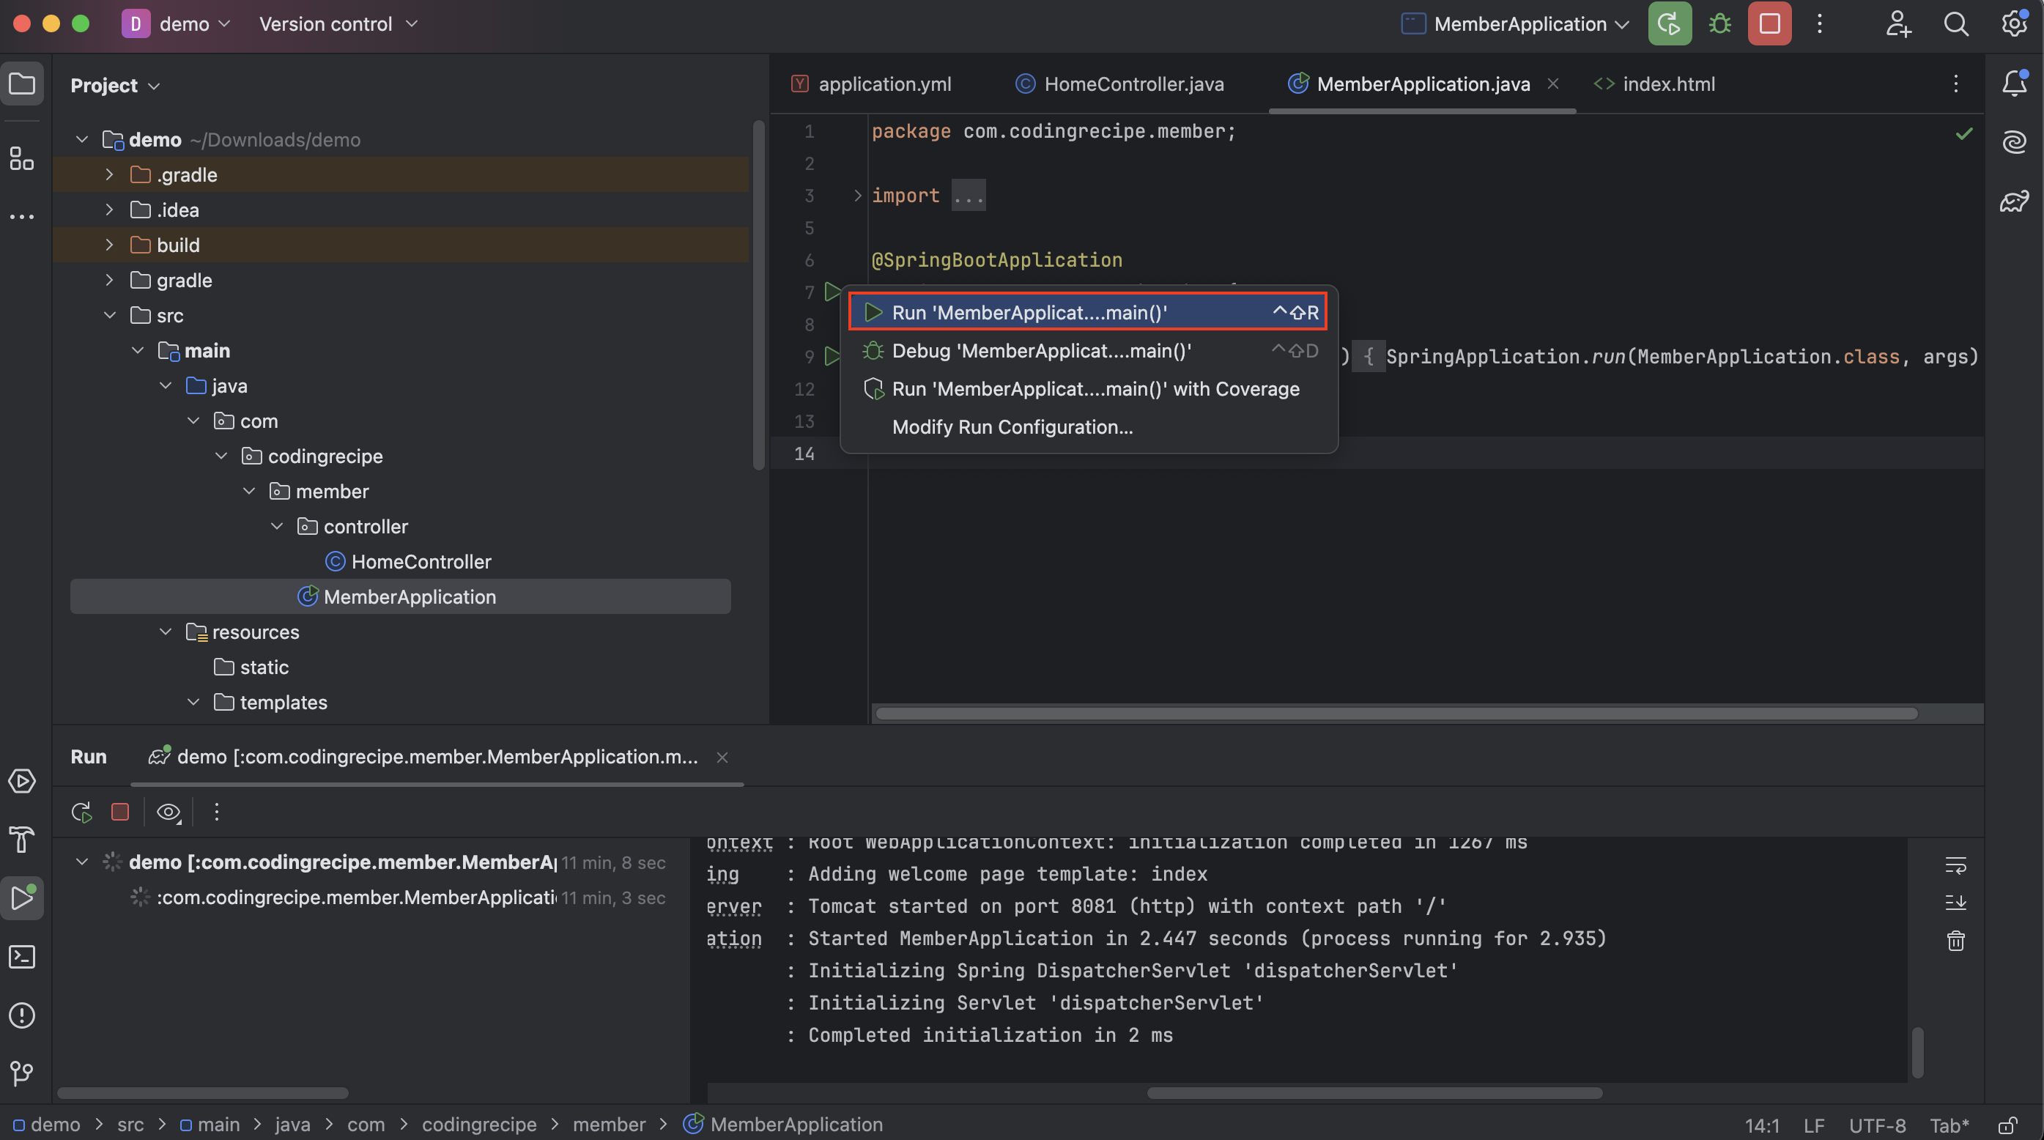Collapse the controller package

277,526
